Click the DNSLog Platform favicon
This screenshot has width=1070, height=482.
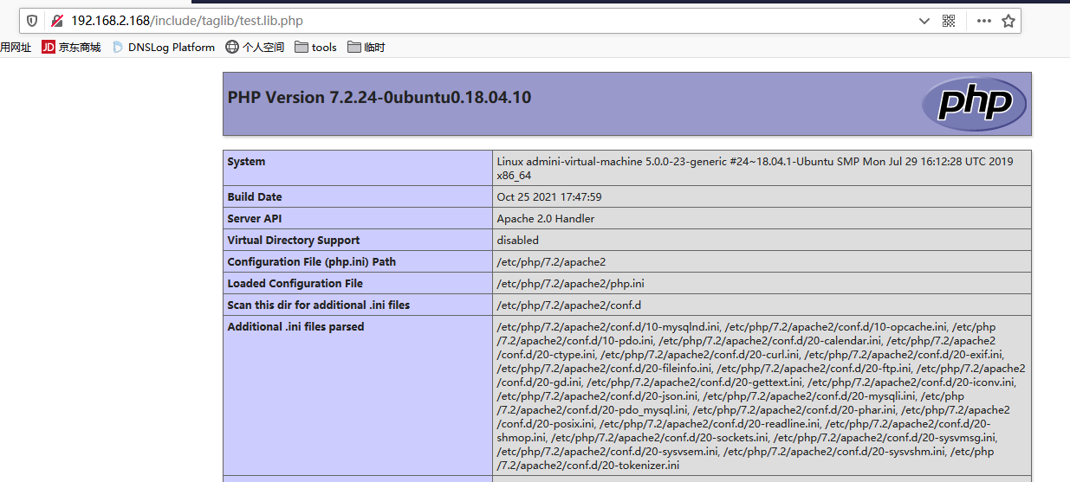pyautogui.click(x=118, y=48)
